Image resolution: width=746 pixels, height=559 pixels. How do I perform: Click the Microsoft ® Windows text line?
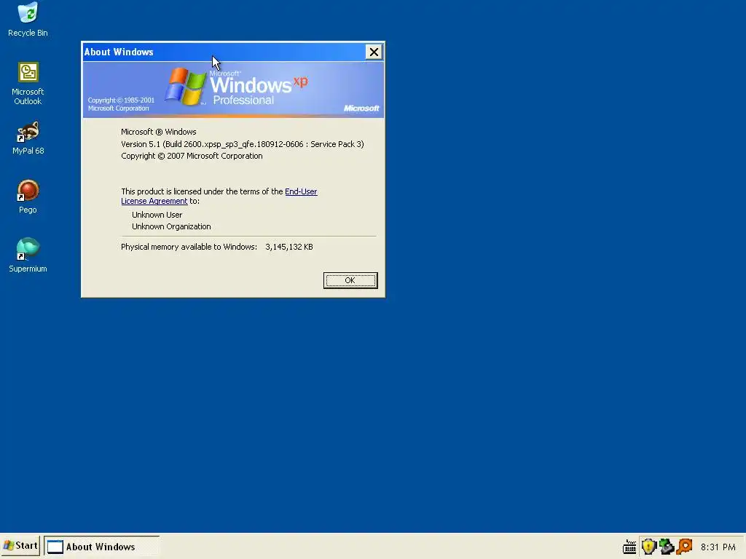158,132
